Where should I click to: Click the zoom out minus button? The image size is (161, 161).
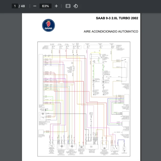coord(35,6)
